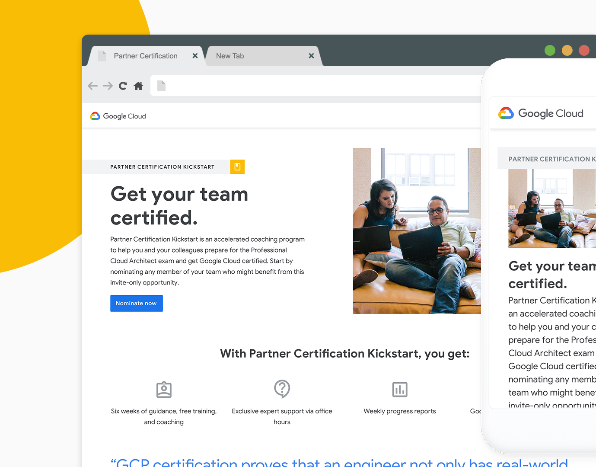
Task: Click the Nominate now button
Action: [x=137, y=303]
